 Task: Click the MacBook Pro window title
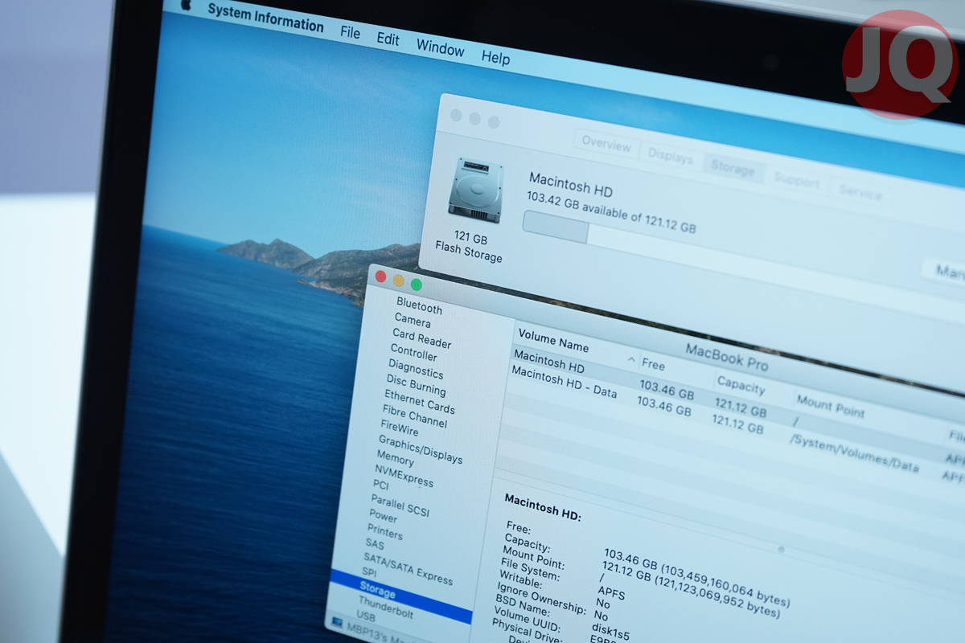pyautogui.click(x=727, y=356)
